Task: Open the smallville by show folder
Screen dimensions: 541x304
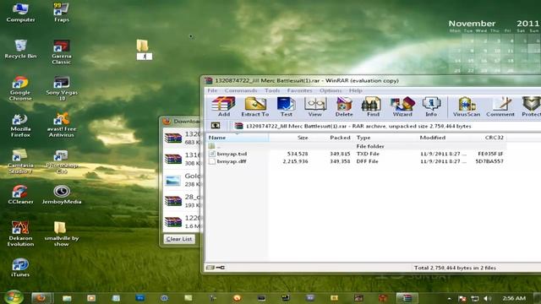Action: (62, 234)
